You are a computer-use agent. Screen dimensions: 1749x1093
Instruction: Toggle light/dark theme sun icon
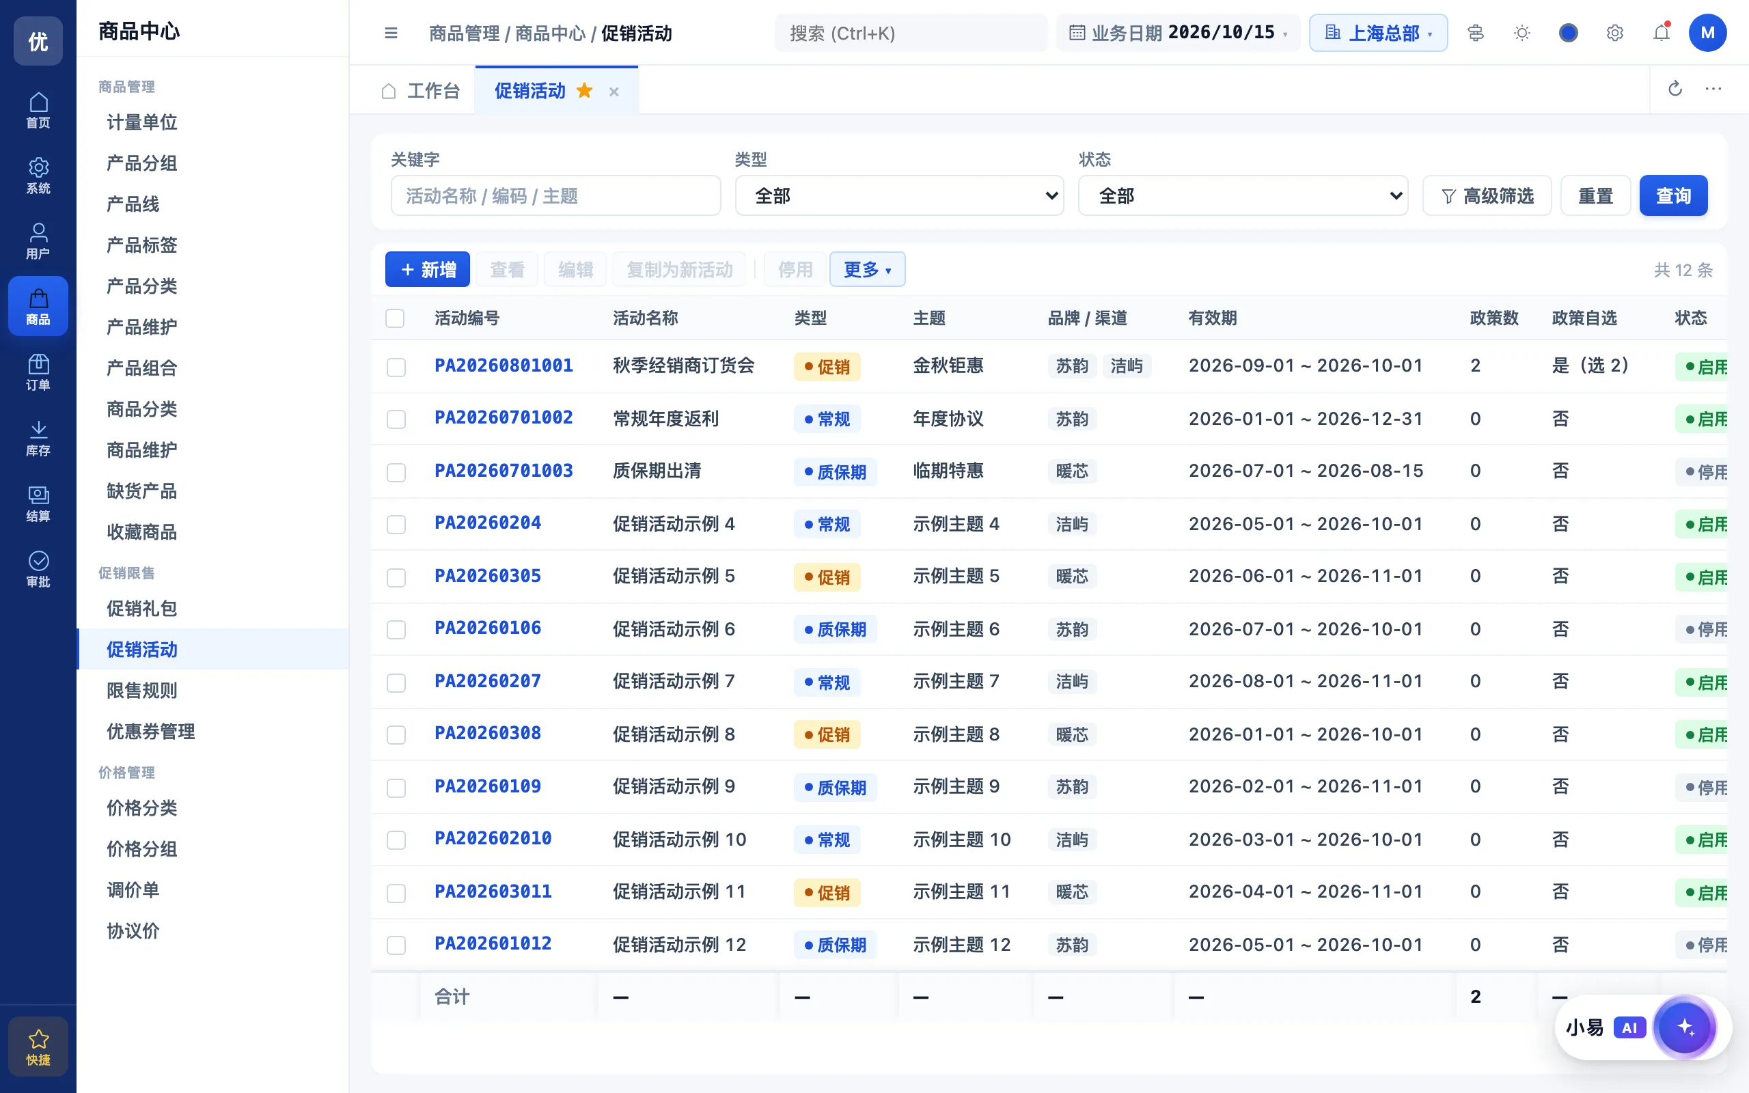tap(1522, 33)
